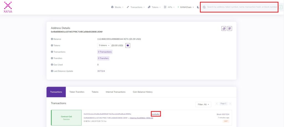Image resolution: width=284 pixels, height=127 pixels.
Task: Go to next page of transactions
Action: pos(230,104)
